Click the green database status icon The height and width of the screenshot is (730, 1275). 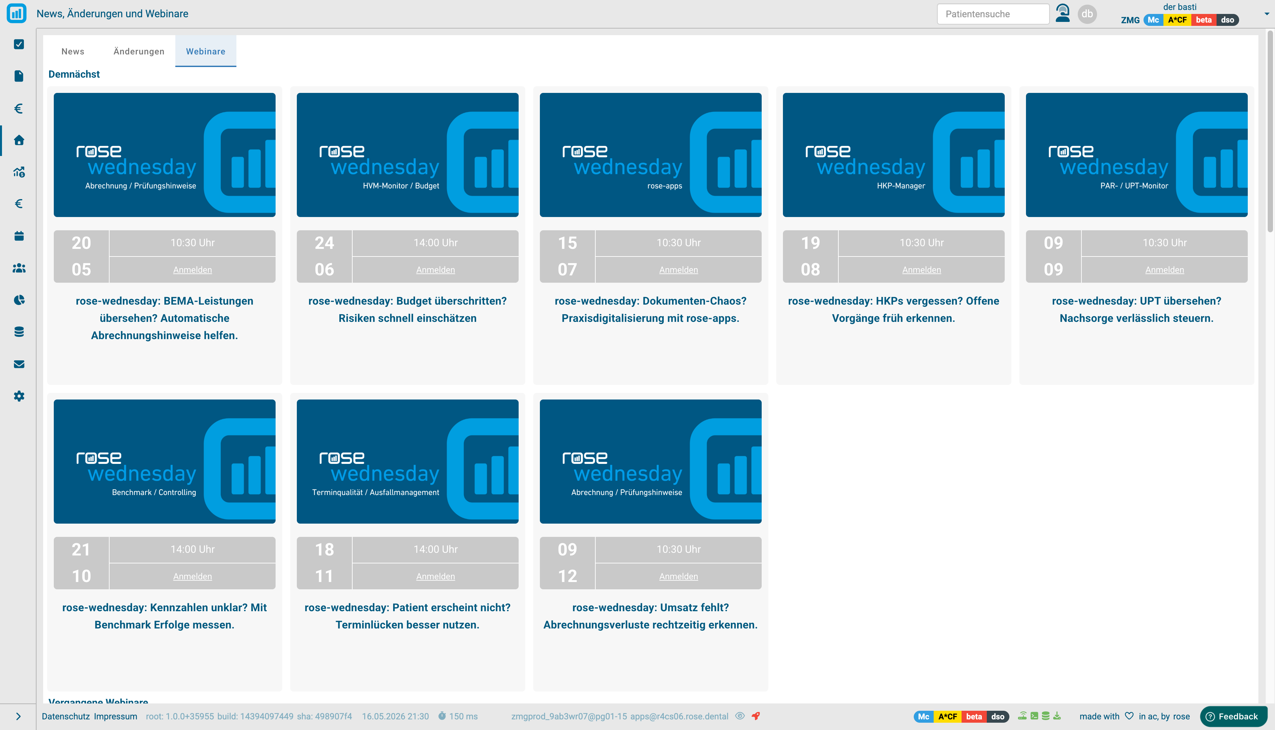click(x=1046, y=716)
